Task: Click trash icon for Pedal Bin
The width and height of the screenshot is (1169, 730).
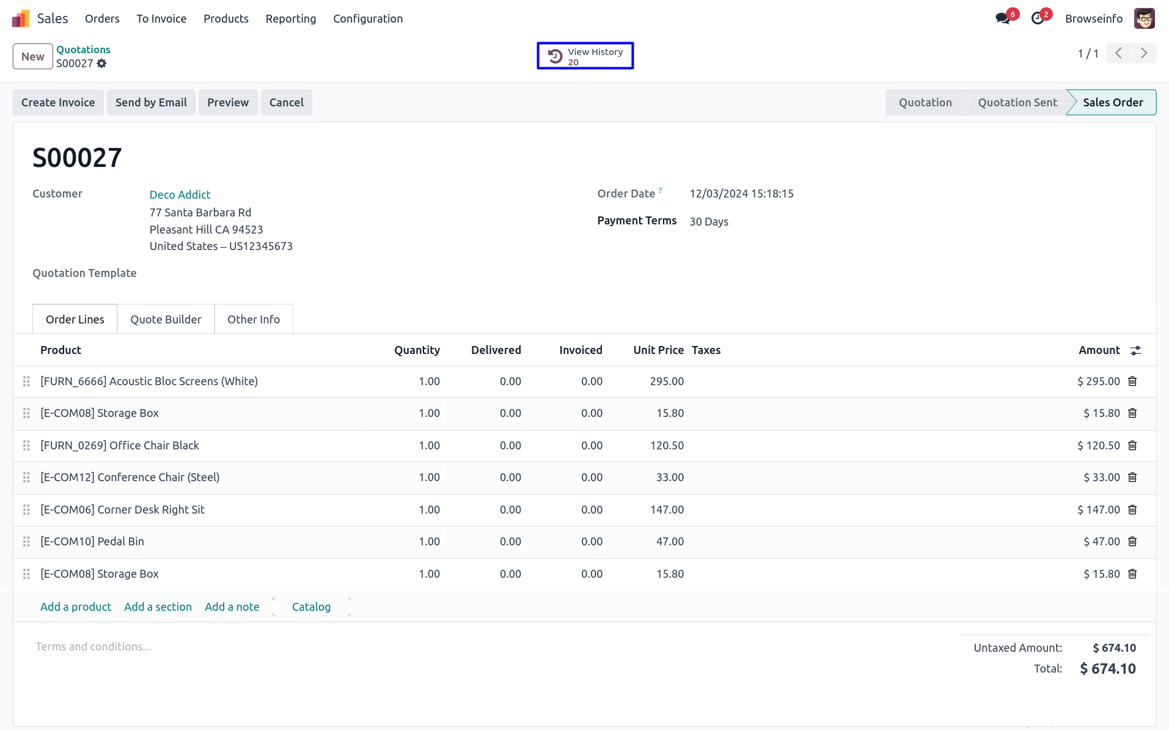Action: pyautogui.click(x=1132, y=542)
